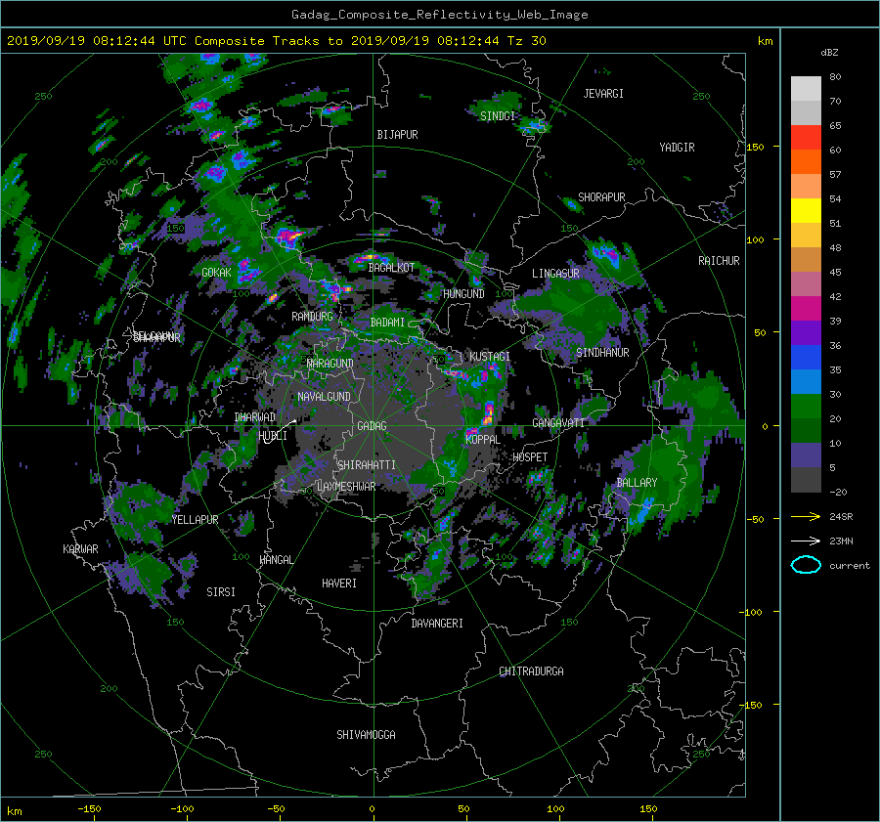
Task: Click the BAGALKOT city label
Action: (x=391, y=268)
